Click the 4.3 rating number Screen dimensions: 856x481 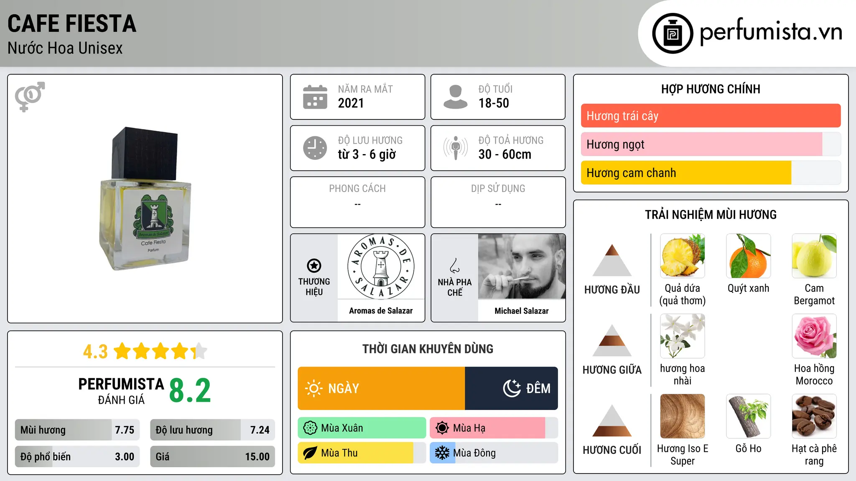click(x=96, y=352)
